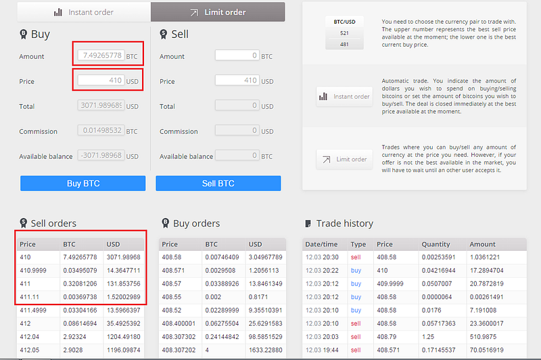
Task: Select buy order row priced 408.52
Action: click(222, 311)
